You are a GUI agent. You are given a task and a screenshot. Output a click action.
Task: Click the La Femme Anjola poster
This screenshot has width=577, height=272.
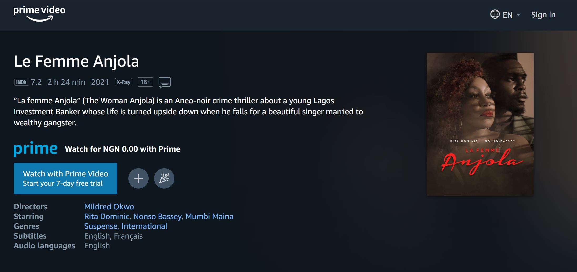(x=480, y=124)
